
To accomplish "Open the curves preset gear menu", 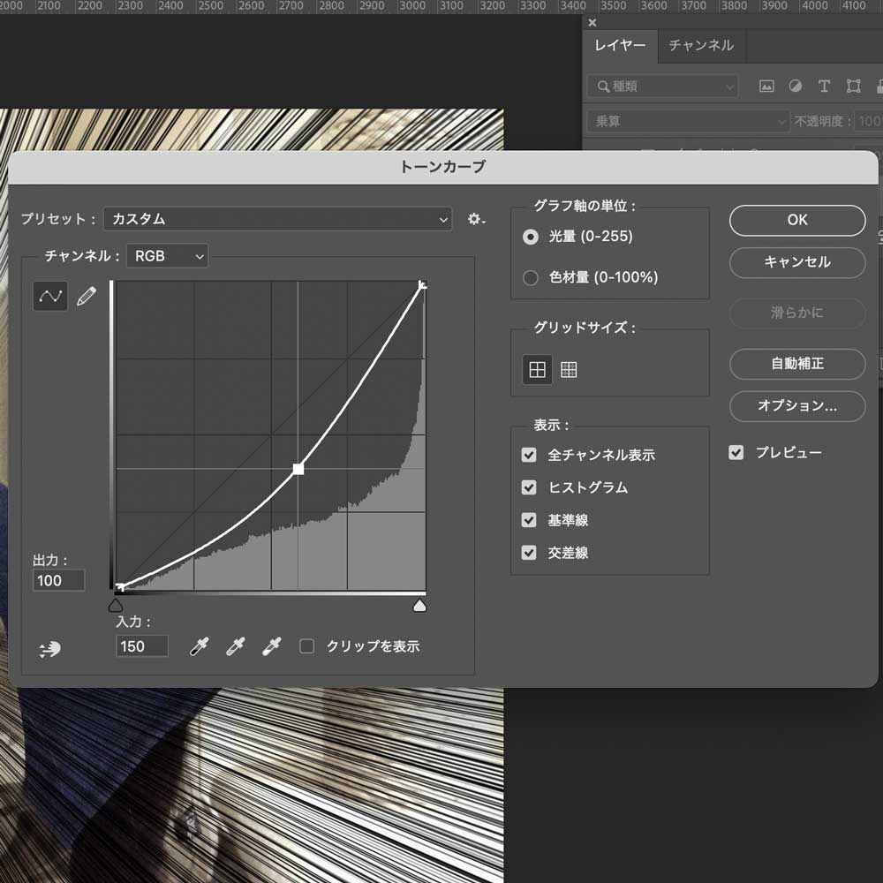I will [x=476, y=219].
